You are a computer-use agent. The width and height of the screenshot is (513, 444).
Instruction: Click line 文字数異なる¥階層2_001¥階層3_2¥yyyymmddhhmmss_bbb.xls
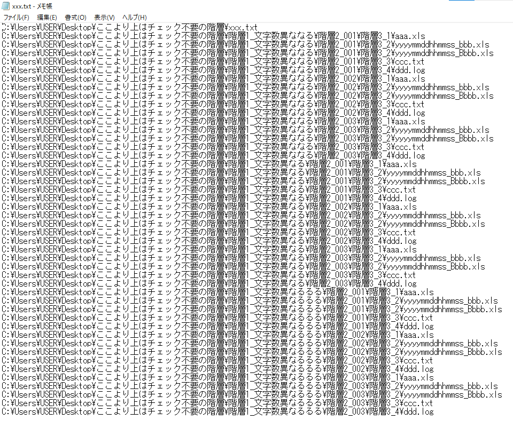pos(241,172)
